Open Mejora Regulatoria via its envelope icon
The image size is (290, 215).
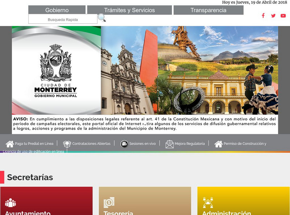(x=169, y=143)
